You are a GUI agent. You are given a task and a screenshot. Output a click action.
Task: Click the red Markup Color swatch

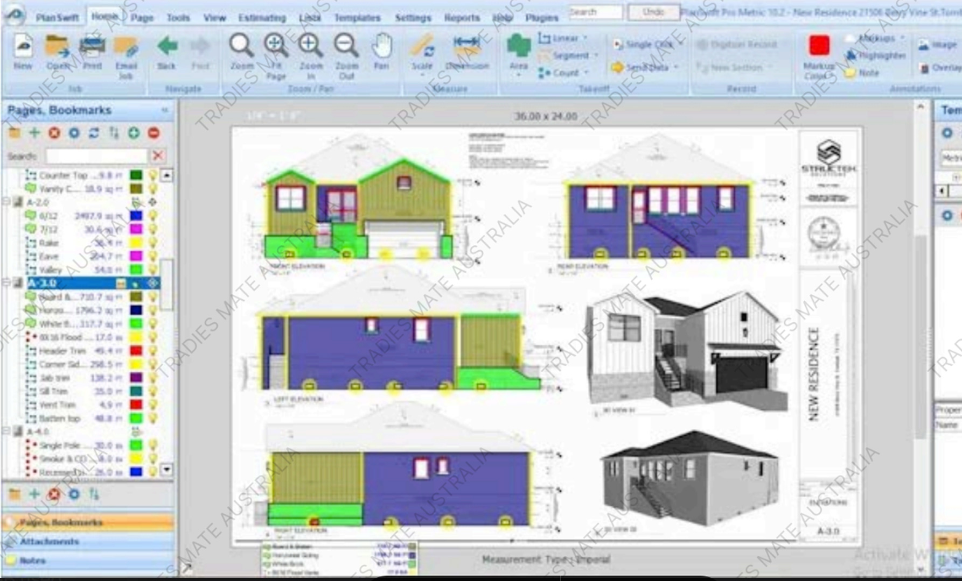[819, 46]
